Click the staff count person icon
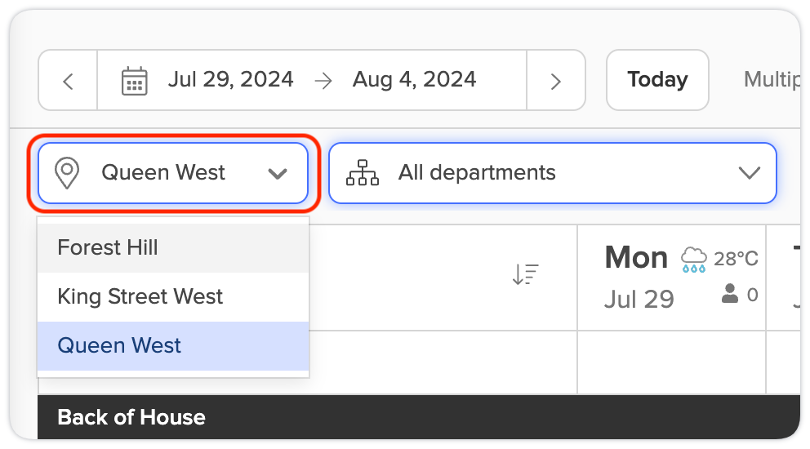Viewport: 810px width, 449px height. [729, 293]
